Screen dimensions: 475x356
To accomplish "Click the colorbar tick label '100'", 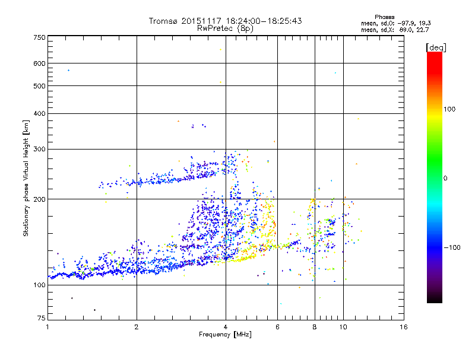I will pyautogui.click(x=449, y=109).
